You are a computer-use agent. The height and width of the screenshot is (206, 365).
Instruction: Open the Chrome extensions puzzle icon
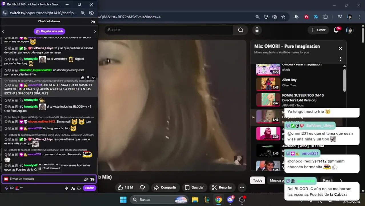(x=325, y=17)
